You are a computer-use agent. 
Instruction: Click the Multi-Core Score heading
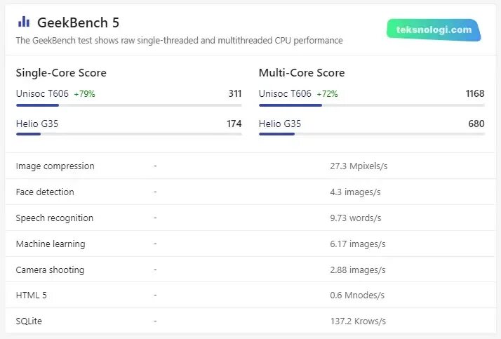302,73
